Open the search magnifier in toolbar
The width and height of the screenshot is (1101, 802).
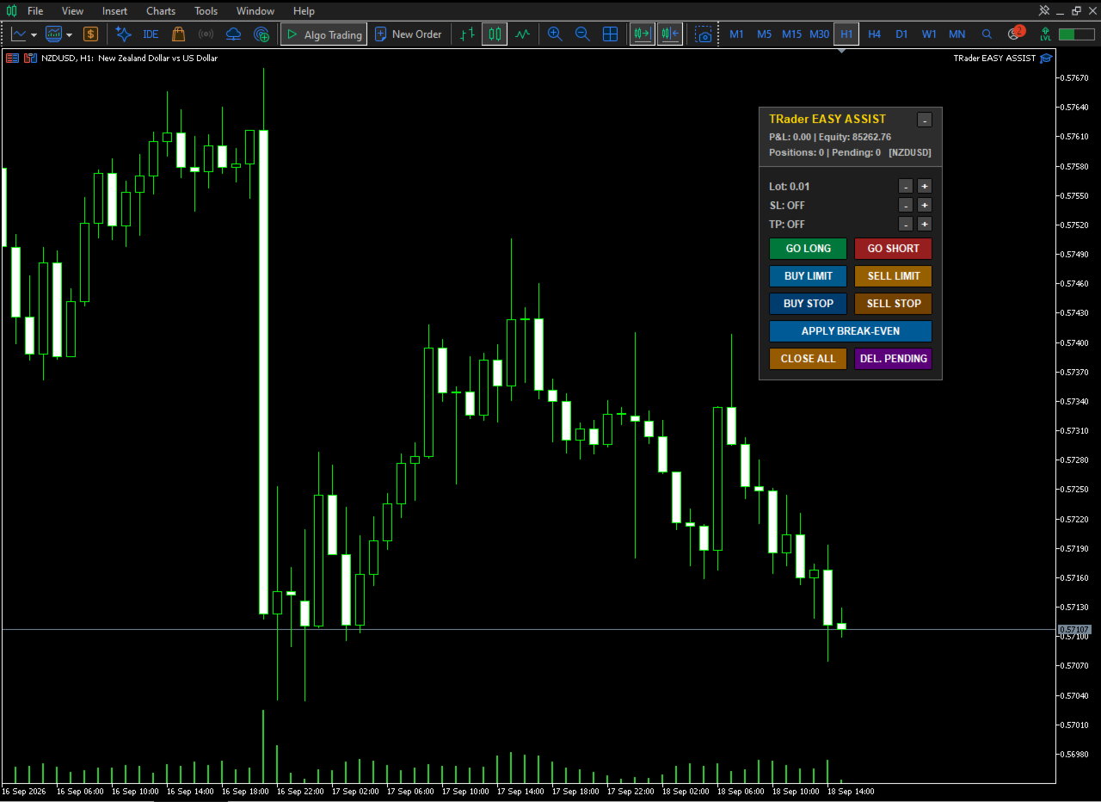[x=987, y=34]
